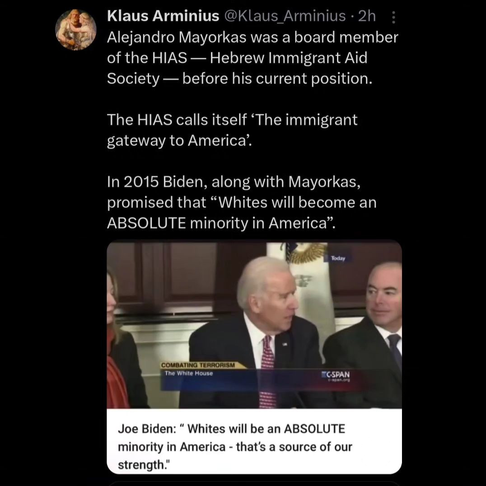Screen dimensions: 486x486
Task: Click the word ABSOLUTE in the post text
Action: (146, 223)
